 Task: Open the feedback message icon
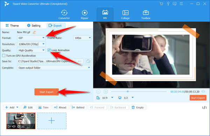pyautogui.click(x=175, y=4)
